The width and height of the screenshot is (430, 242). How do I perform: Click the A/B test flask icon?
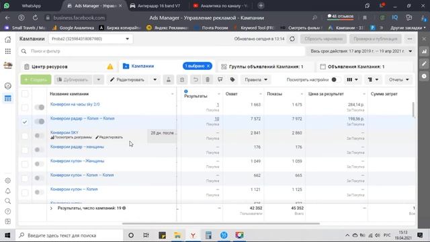click(169, 79)
